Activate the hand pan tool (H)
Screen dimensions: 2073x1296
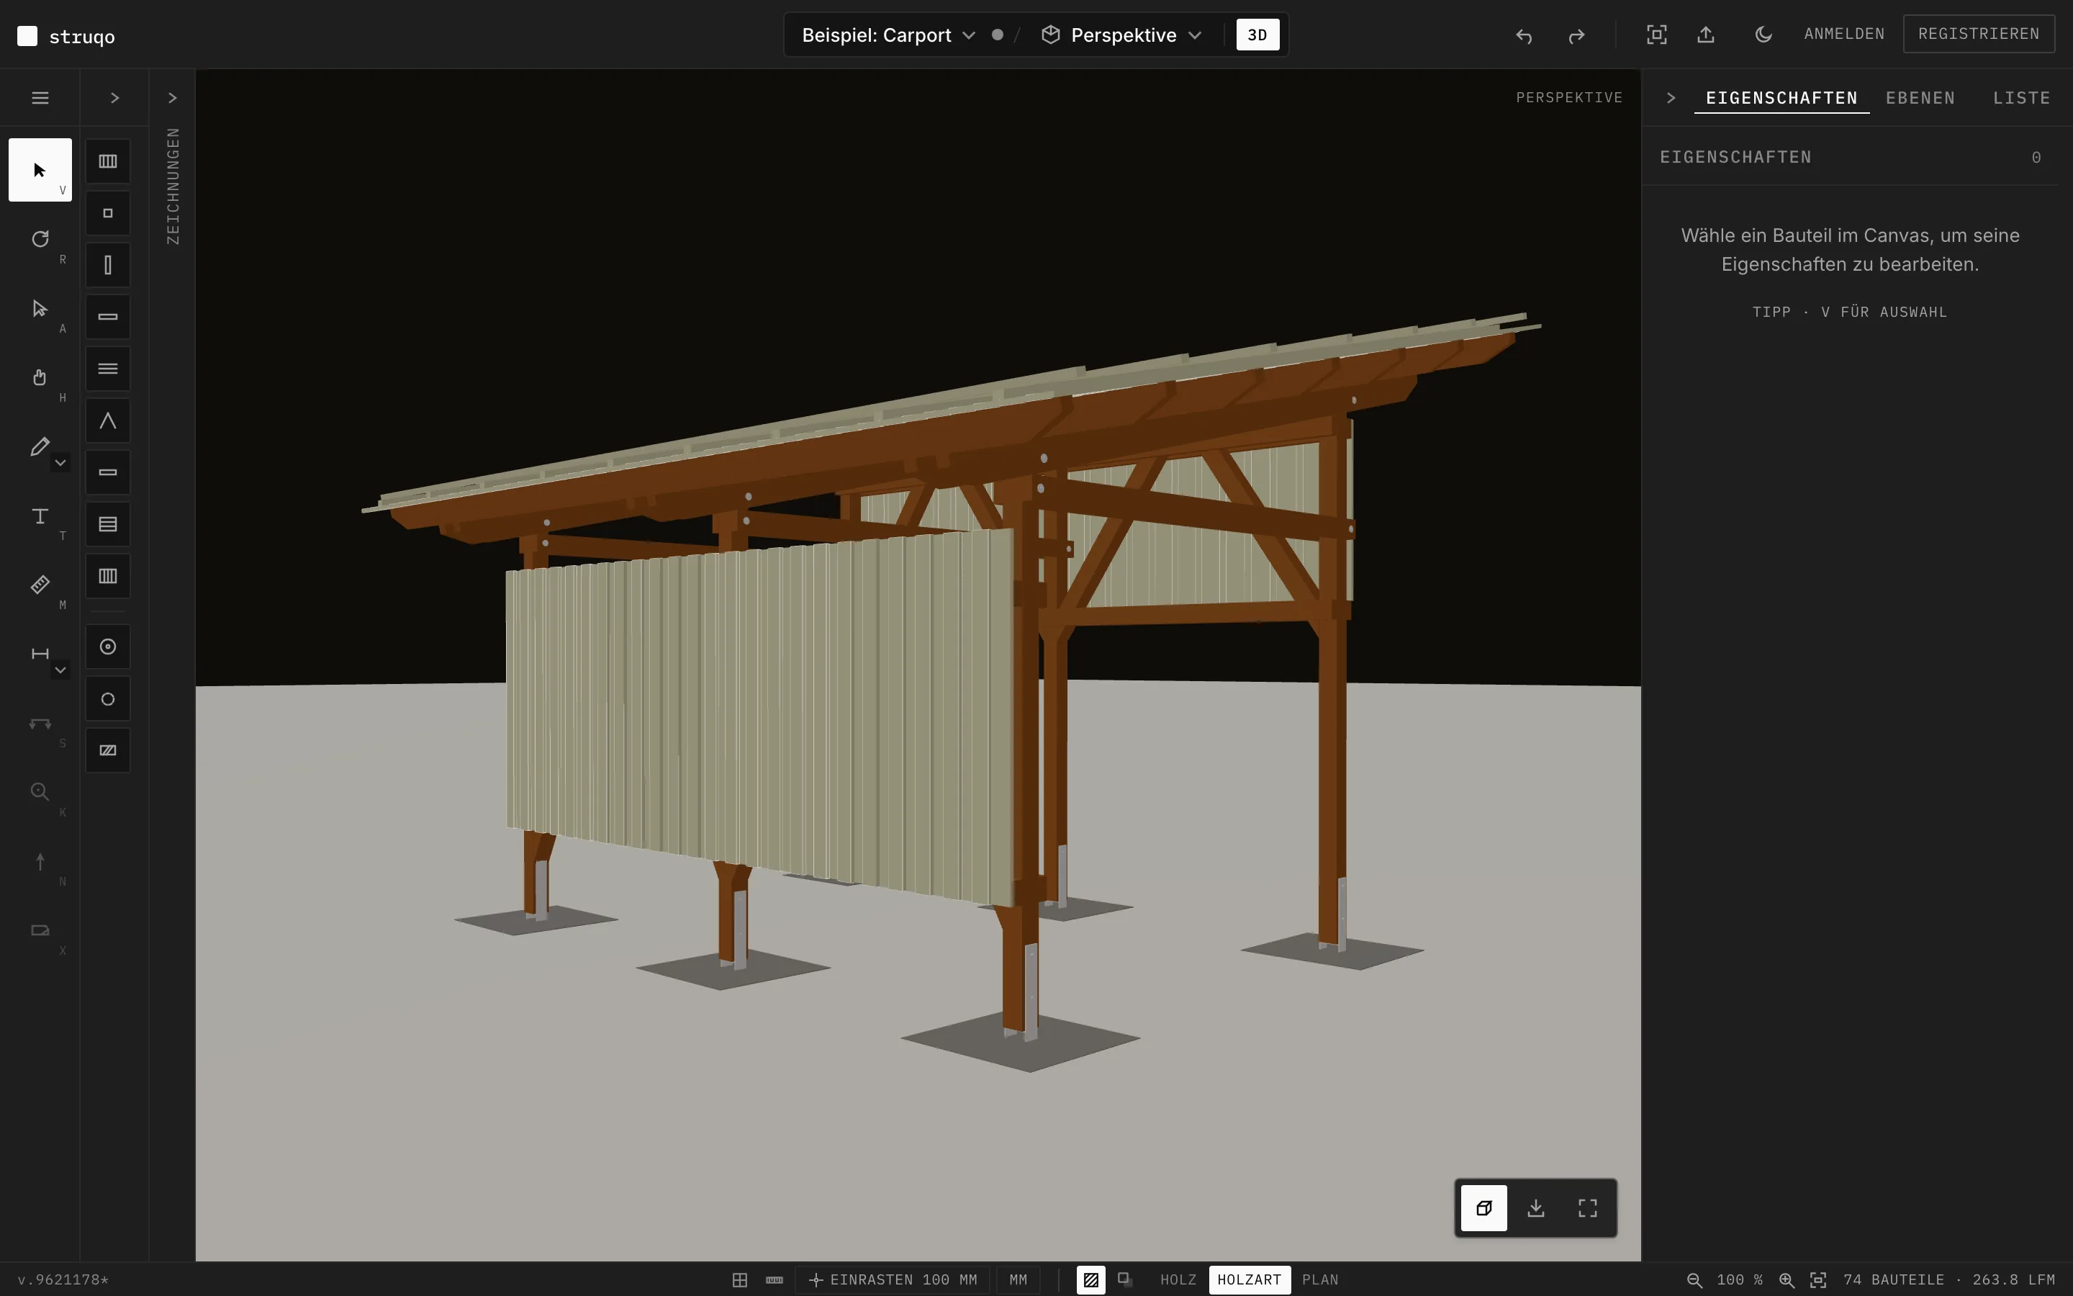[x=40, y=377]
